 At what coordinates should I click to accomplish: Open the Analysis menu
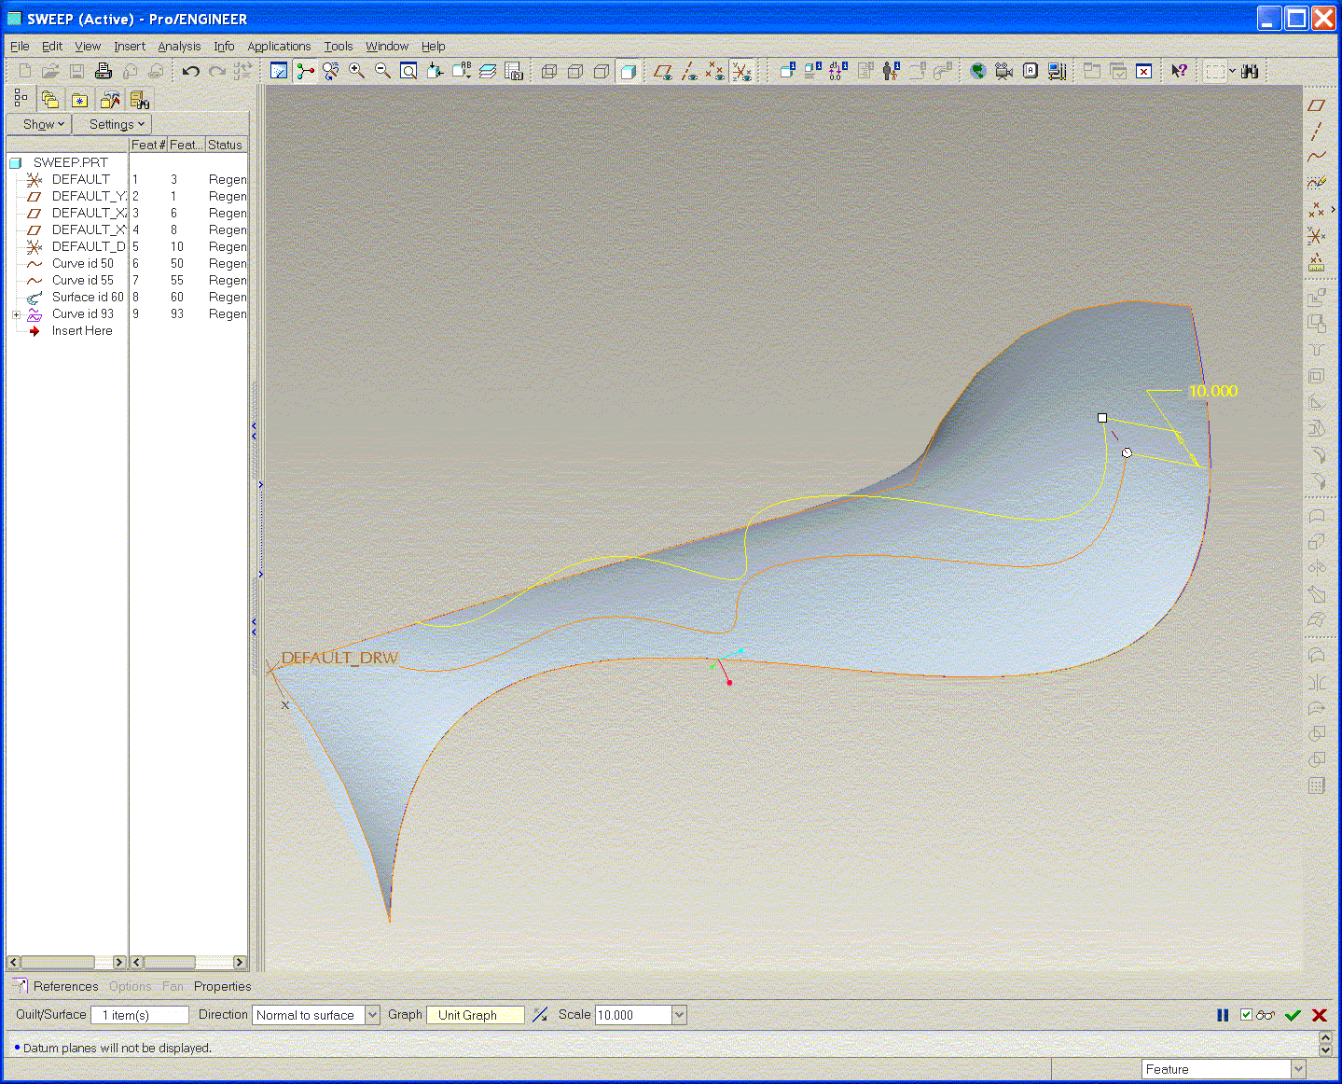tap(179, 46)
